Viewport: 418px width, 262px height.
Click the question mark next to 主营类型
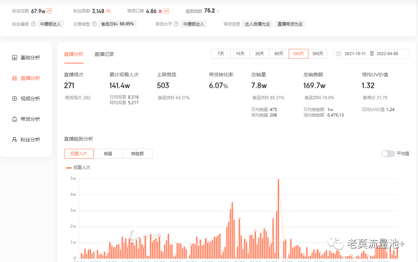tap(94, 24)
